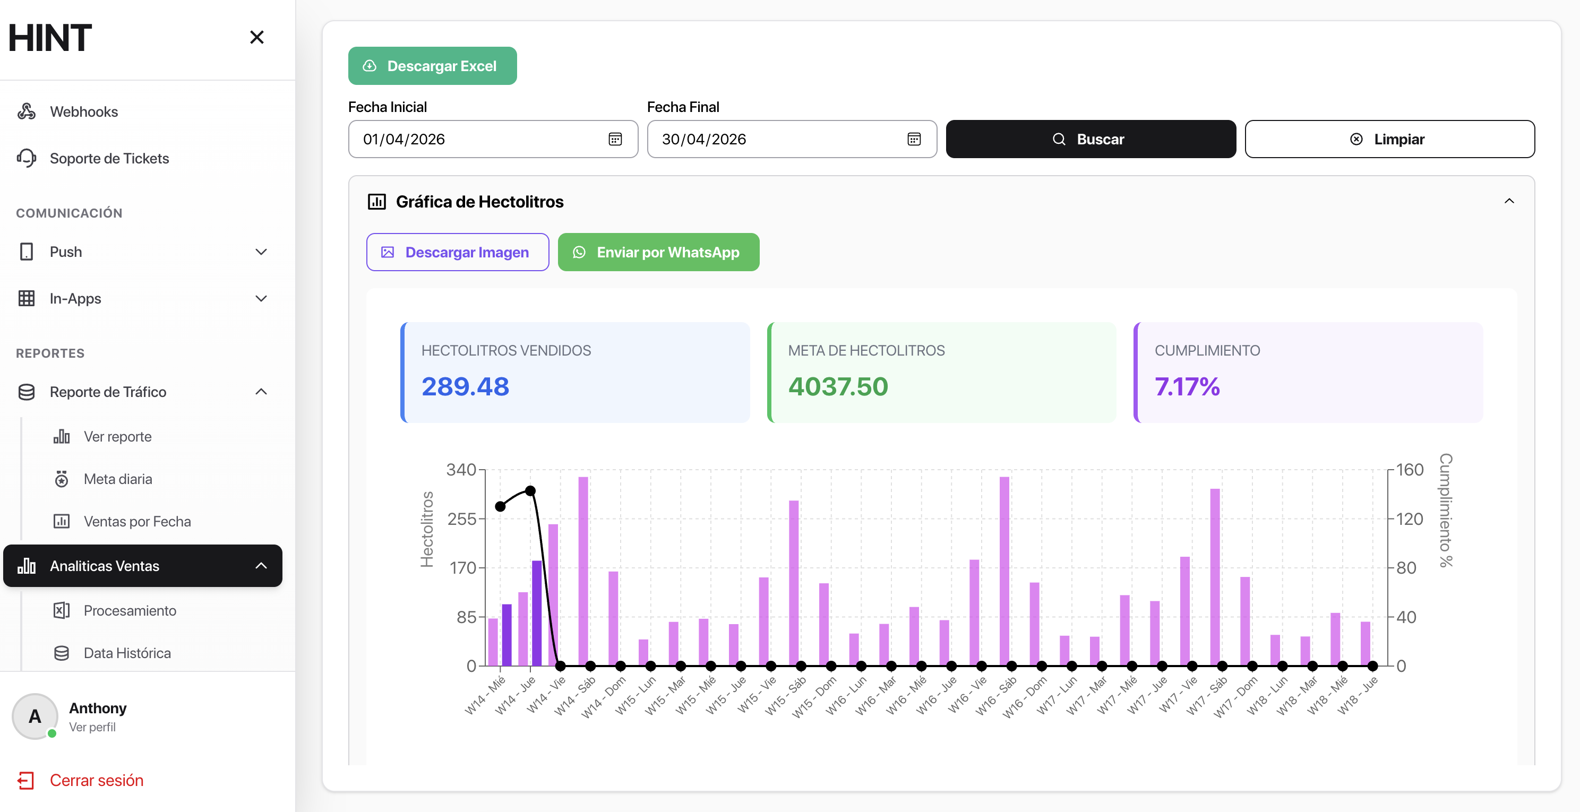Click the Cerrar sesión link

[96, 780]
